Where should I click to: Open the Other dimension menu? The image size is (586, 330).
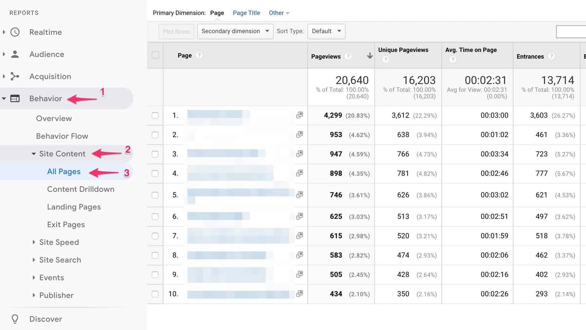point(279,12)
